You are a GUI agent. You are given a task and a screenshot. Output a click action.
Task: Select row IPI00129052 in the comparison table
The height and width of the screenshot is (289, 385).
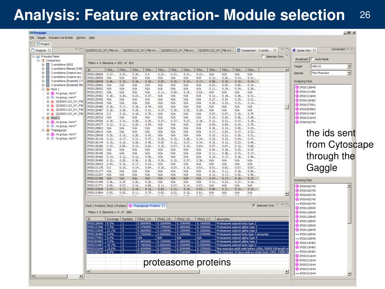(172, 89)
